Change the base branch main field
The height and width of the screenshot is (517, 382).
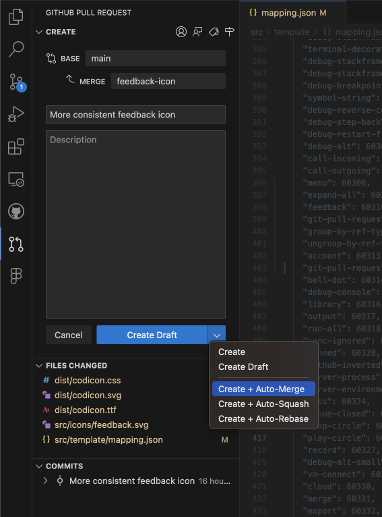click(x=156, y=58)
